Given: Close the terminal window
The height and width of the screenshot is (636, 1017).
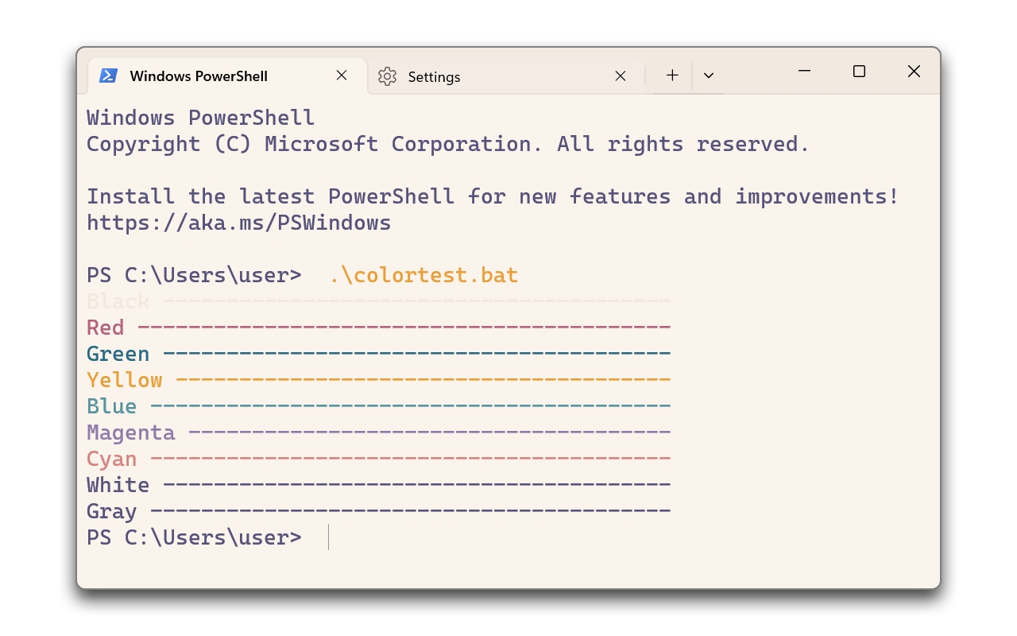Looking at the screenshot, I should point(914,72).
